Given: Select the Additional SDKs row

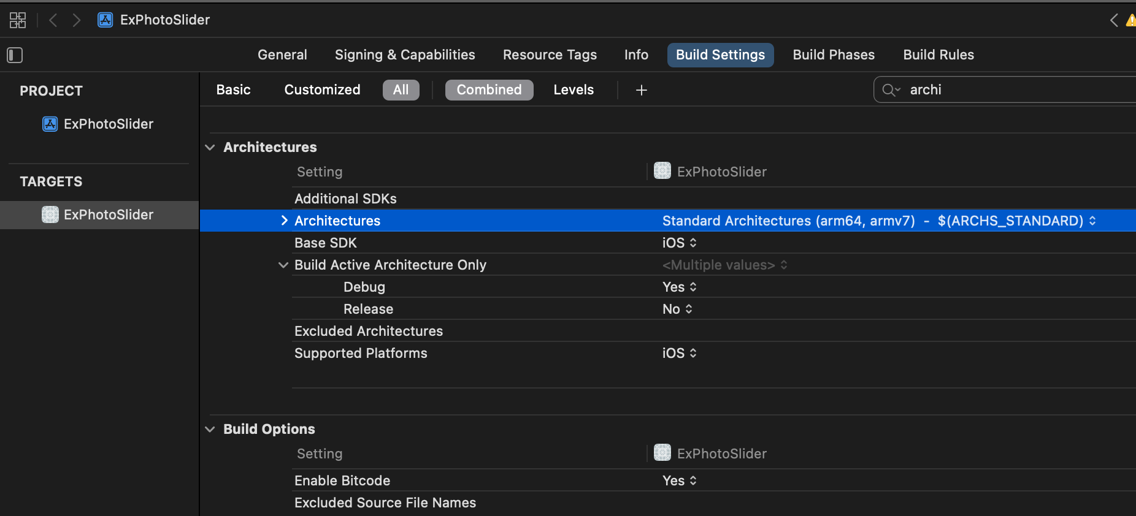Looking at the screenshot, I should [x=714, y=199].
